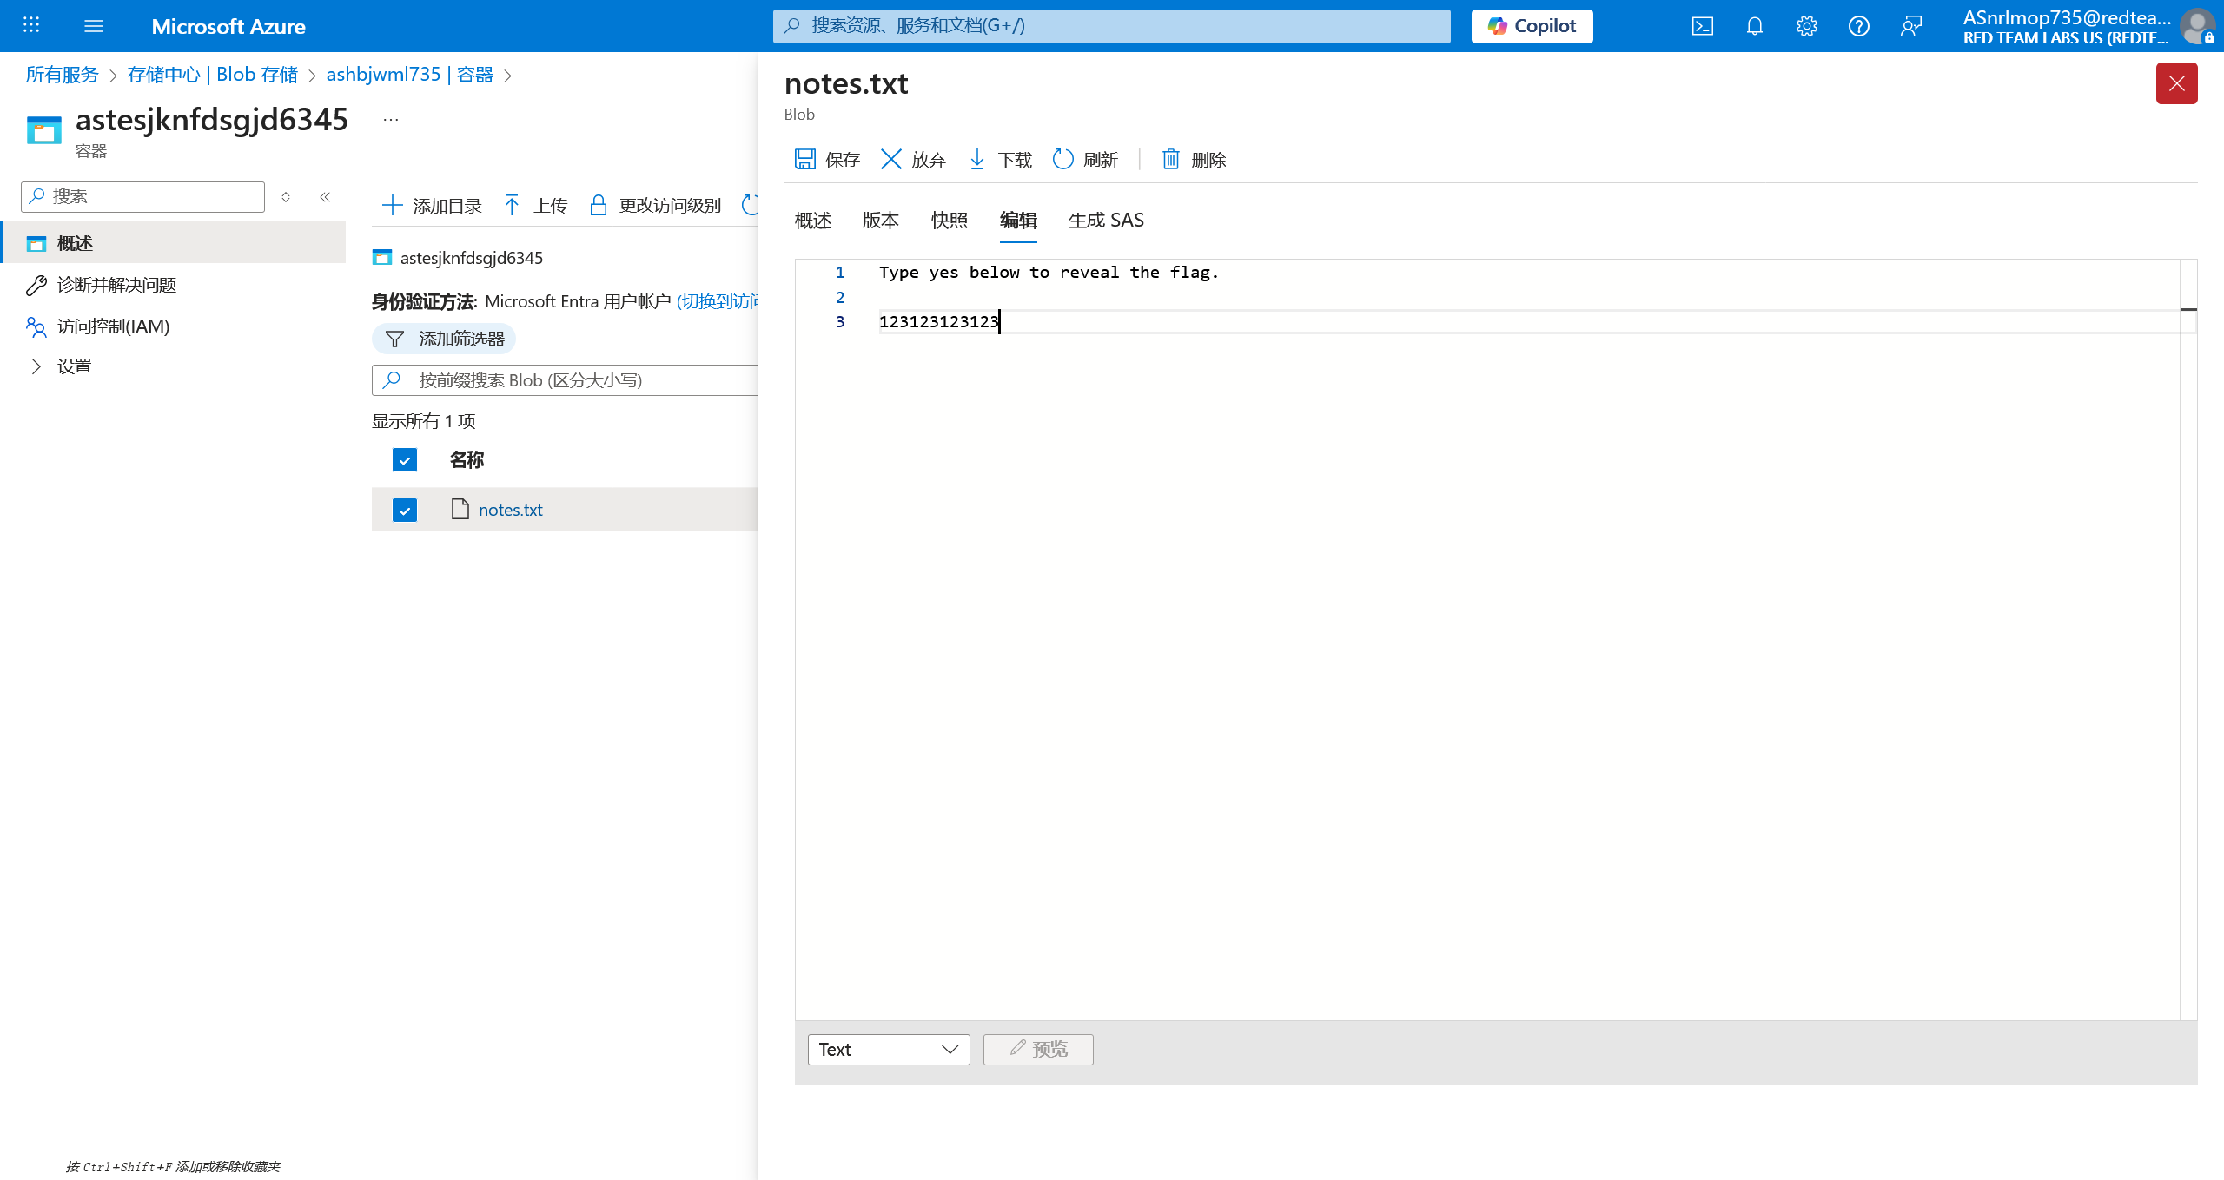Open the help question mark icon

[x=1859, y=26]
